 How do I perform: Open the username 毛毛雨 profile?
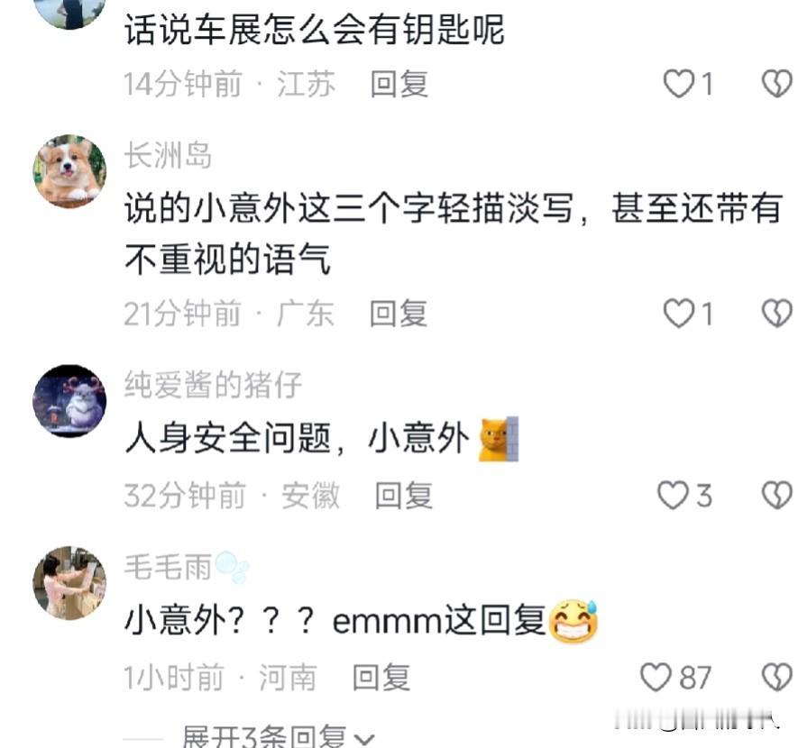click(x=168, y=567)
